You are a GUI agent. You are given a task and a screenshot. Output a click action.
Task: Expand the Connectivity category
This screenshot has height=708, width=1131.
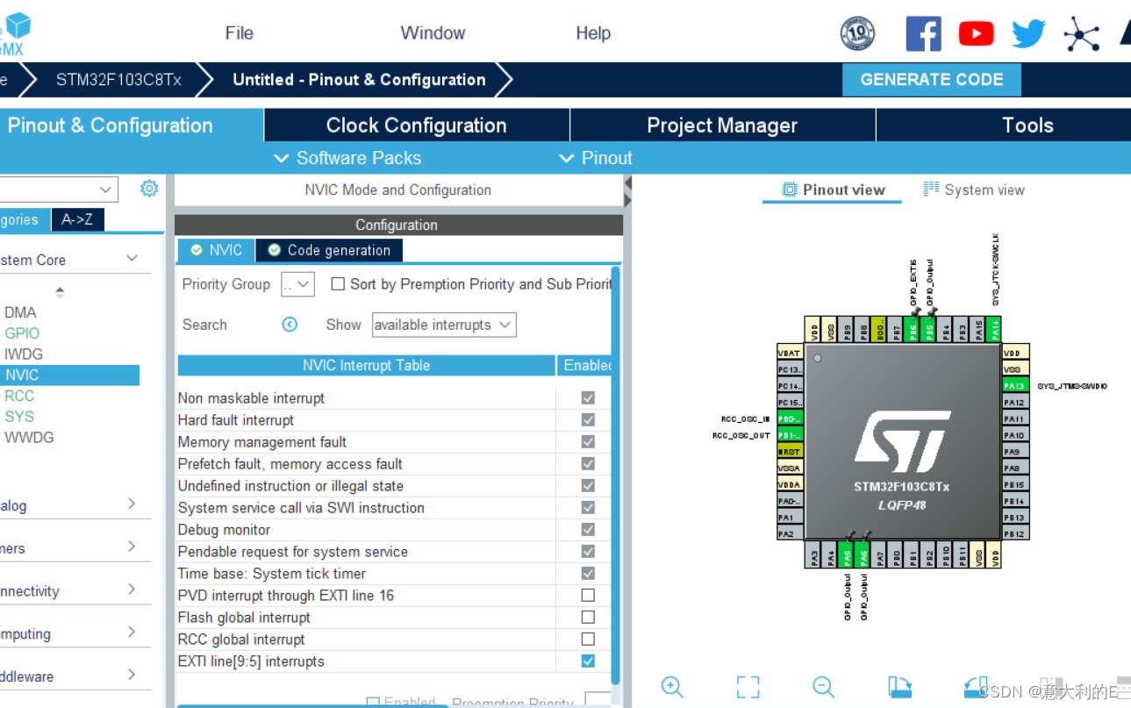(x=132, y=590)
